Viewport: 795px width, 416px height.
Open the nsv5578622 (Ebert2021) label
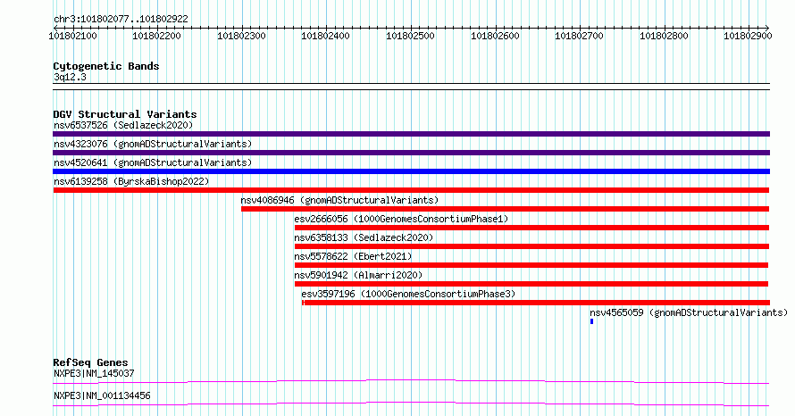(354, 256)
